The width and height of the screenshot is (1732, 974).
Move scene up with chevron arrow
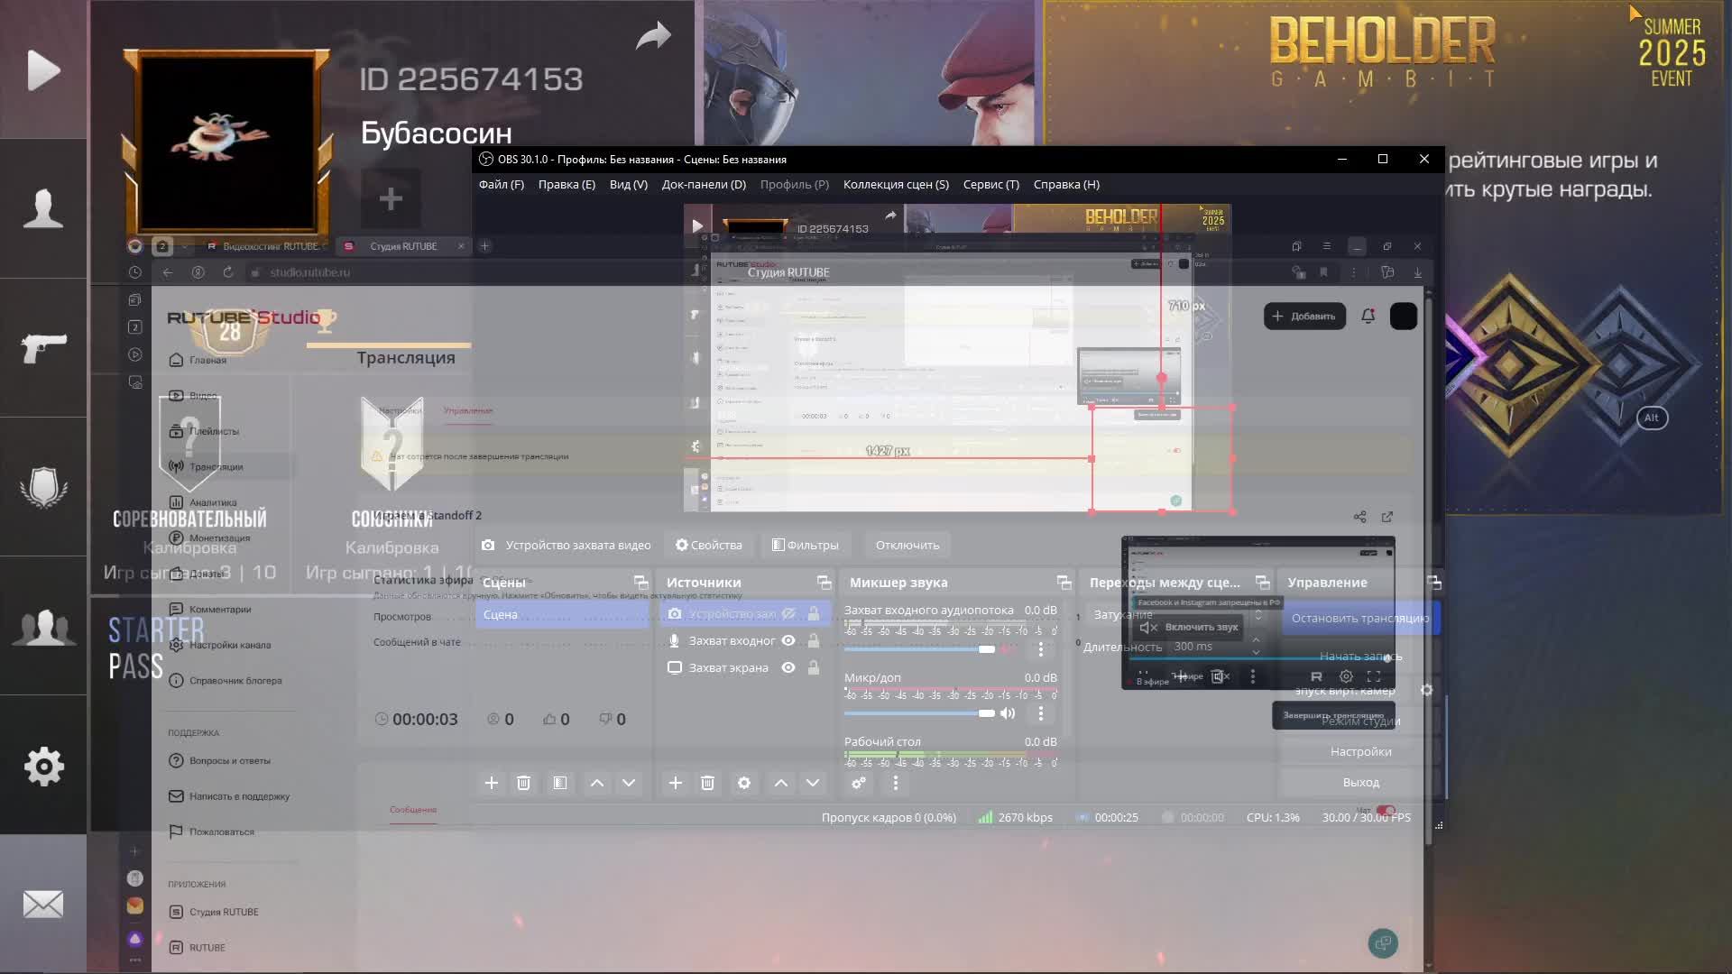pos(597,783)
